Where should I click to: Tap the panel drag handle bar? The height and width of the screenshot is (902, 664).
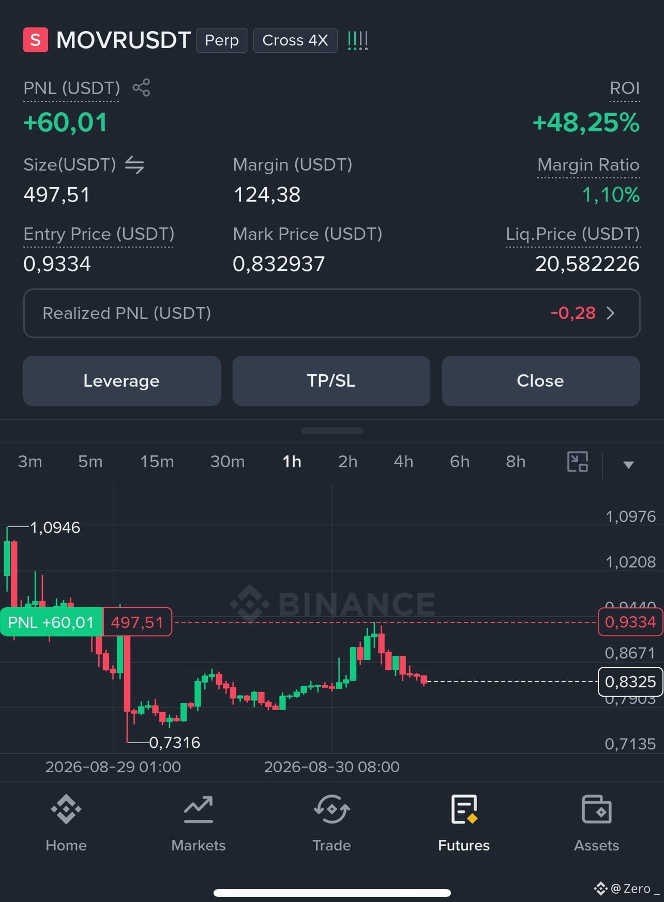pyautogui.click(x=332, y=431)
